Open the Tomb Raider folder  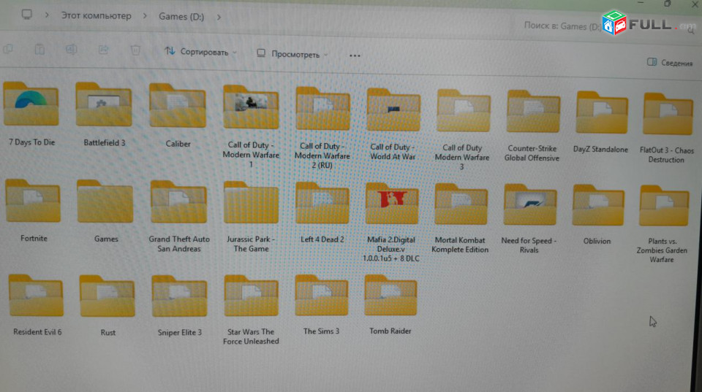[x=390, y=295]
